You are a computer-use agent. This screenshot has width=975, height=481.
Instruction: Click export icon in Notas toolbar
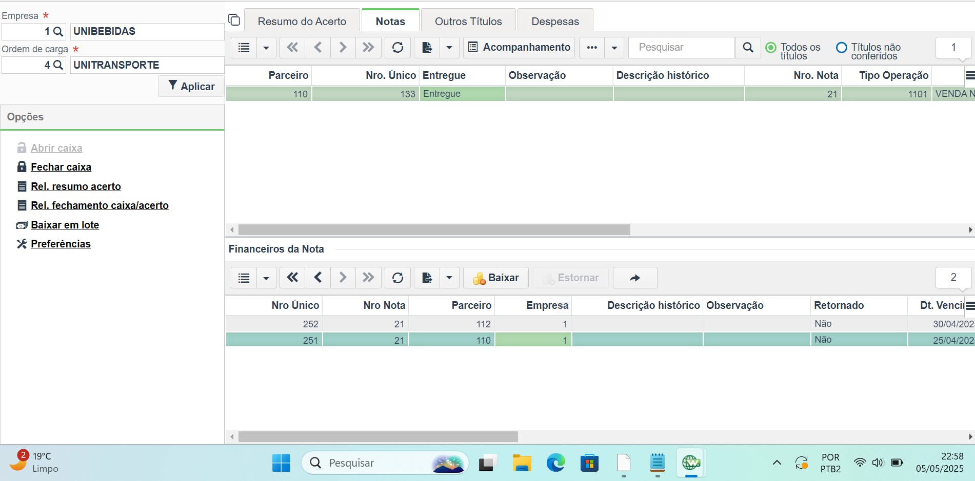tap(427, 48)
